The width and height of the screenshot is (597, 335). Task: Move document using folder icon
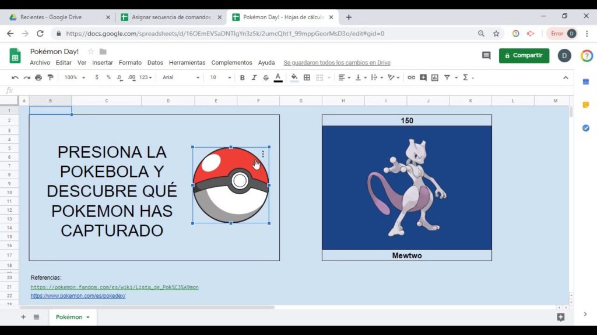103,51
